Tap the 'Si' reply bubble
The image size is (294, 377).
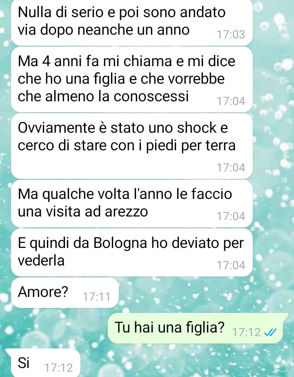[43, 363]
